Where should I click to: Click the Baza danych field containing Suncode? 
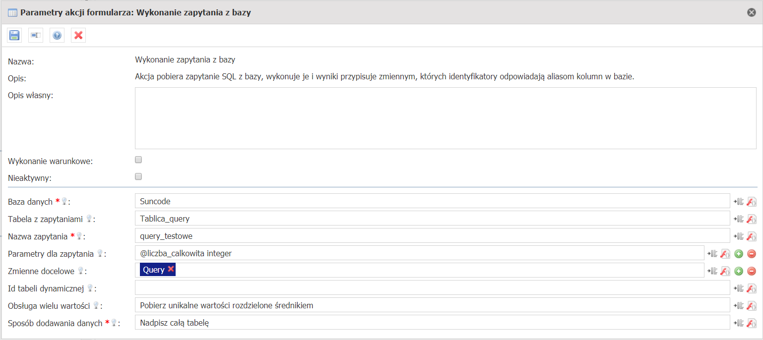coord(432,201)
